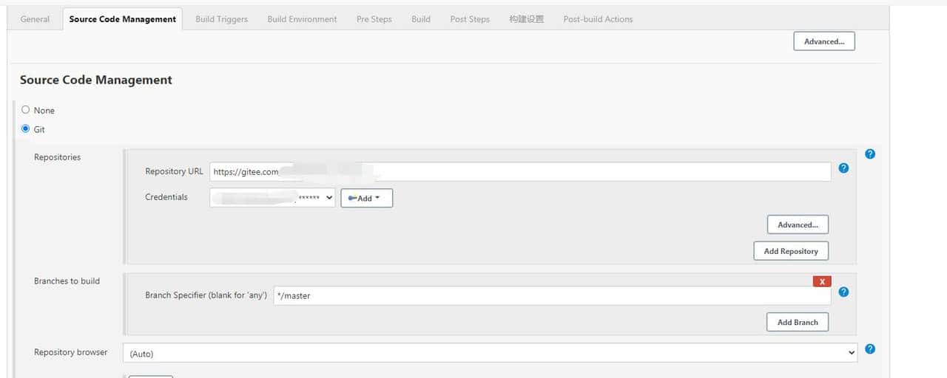Delete the branch specifier with red X

click(x=822, y=281)
